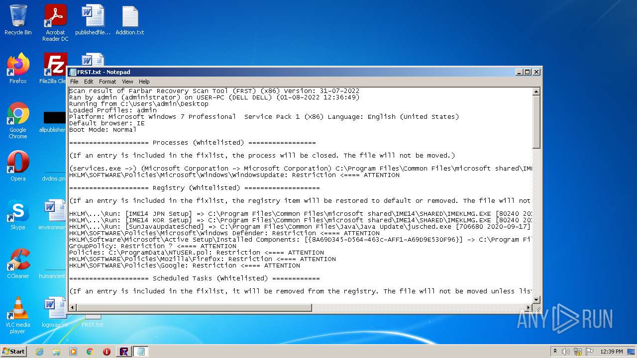Screen dimensions: 637x358
Task: Click the vertical scrollbar up arrow
Action: [x=536, y=91]
